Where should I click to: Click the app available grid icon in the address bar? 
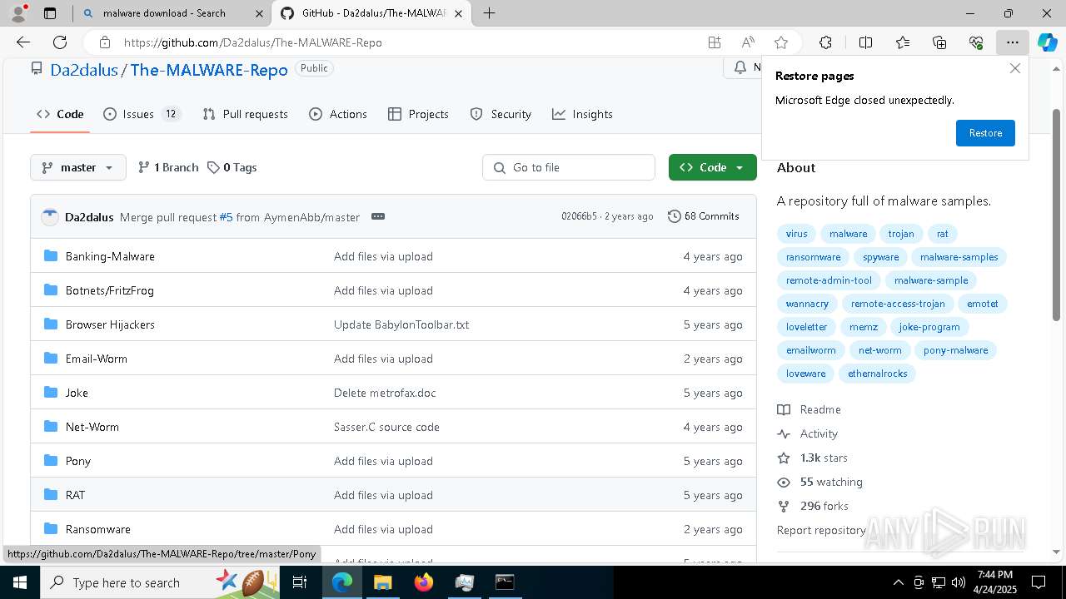coord(715,42)
